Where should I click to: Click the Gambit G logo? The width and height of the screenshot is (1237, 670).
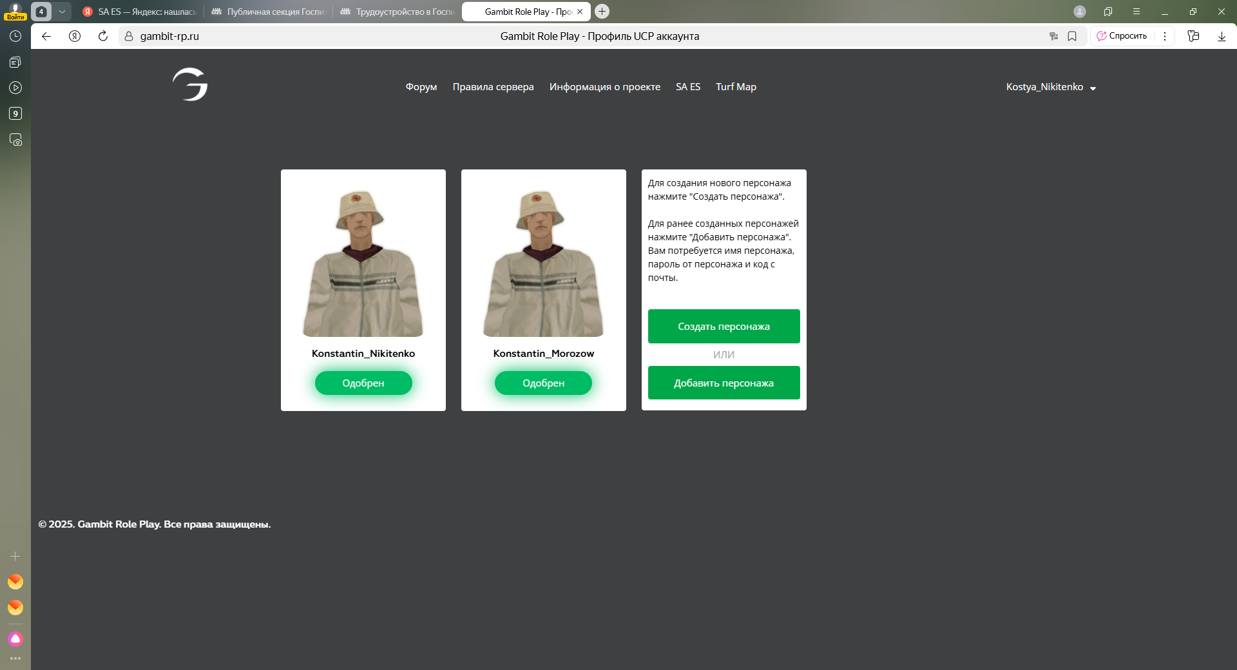pyautogui.click(x=190, y=84)
